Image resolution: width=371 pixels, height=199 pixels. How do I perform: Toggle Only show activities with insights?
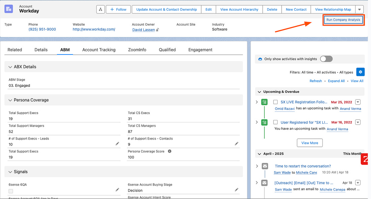coord(326,59)
